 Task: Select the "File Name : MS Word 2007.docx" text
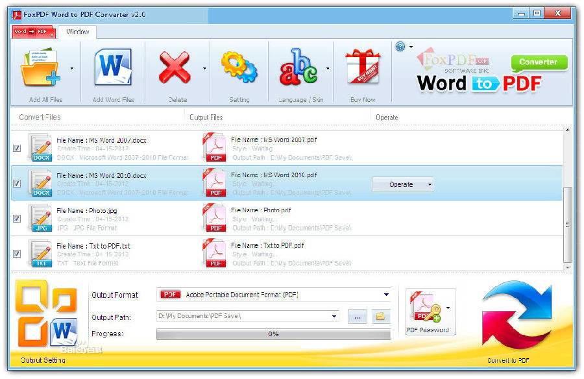point(101,140)
